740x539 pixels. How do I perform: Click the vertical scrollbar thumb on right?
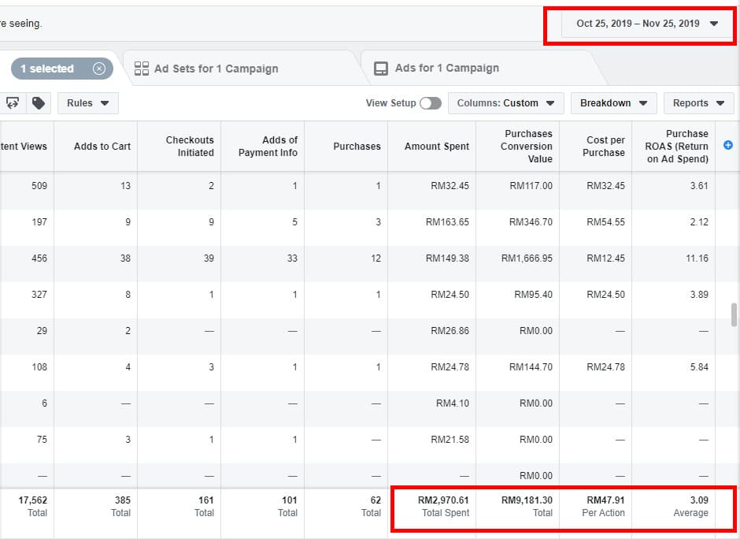[x=734, y=314]
